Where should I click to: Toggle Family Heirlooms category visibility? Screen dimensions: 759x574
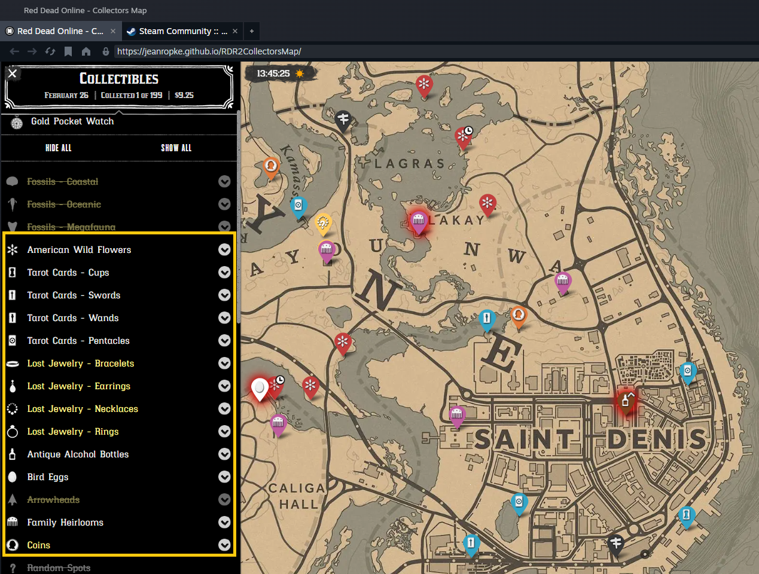(x=65, y=523)
